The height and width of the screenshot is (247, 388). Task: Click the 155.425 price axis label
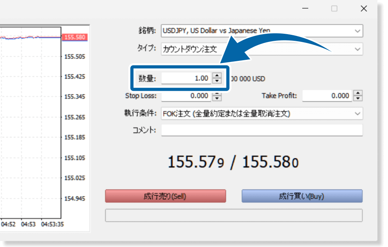[x=75, y=76]
